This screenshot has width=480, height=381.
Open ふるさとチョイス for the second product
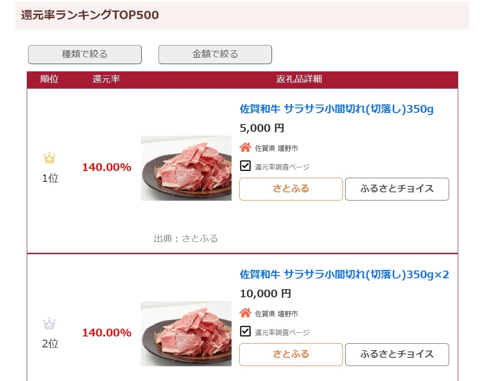(397, 354)
